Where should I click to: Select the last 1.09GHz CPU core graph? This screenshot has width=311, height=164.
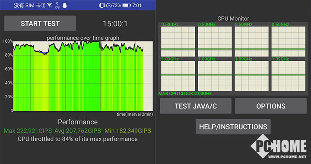[x=289, y=76]
